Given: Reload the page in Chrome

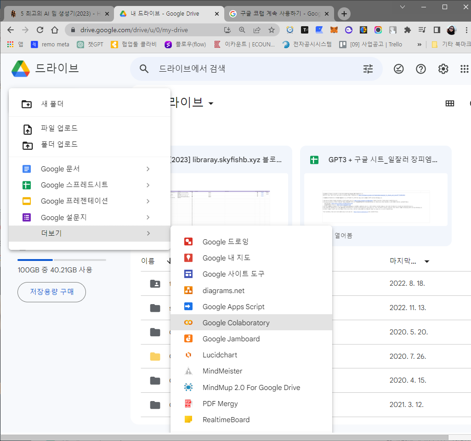Looking at the screenshot, I should point(40,30).
